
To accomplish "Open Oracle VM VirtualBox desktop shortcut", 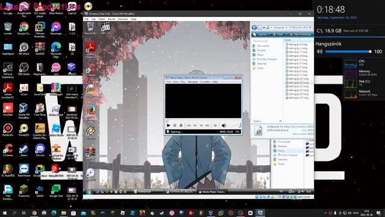I will (x=24, y=111).
